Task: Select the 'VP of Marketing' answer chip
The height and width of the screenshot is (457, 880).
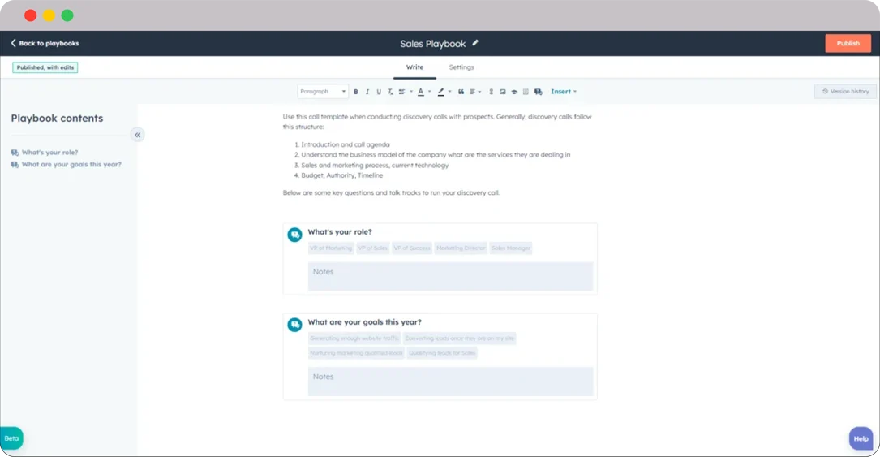Action: click(x=331, y=248)
